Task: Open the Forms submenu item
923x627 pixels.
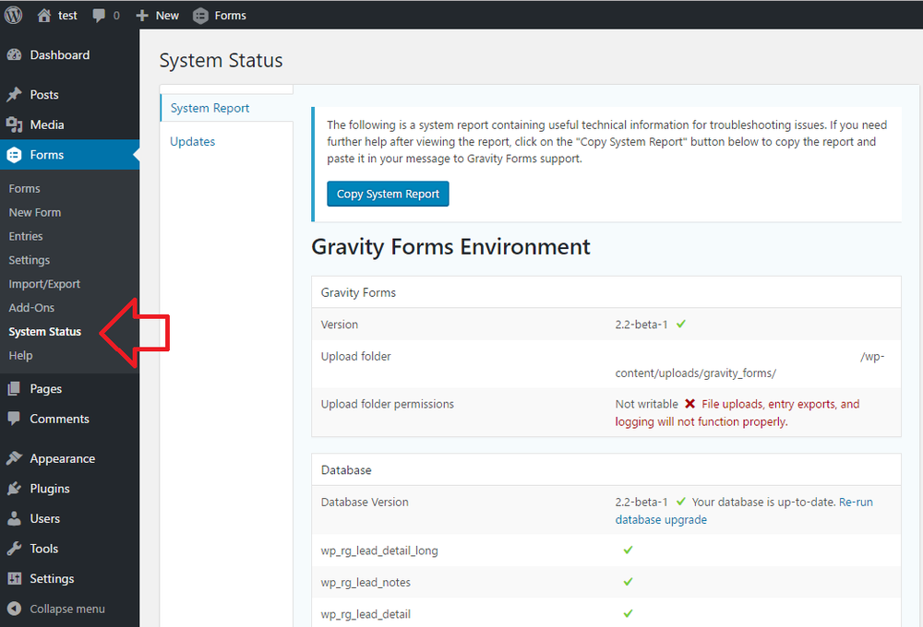Action: (24, 188)
